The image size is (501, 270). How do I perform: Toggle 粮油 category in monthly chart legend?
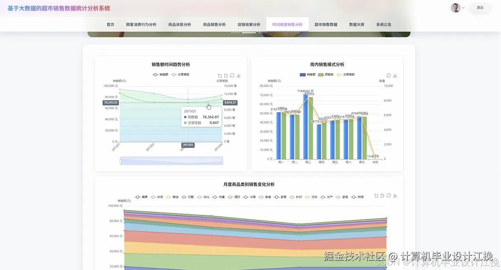173,197
